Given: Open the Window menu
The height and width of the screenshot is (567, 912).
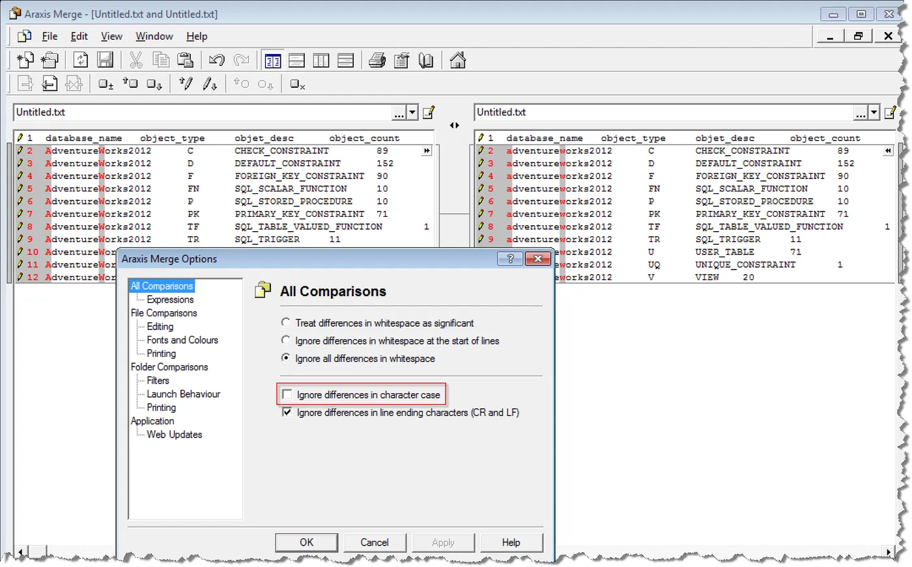Looking at the screenshot, I should click(x=154, y=36).
